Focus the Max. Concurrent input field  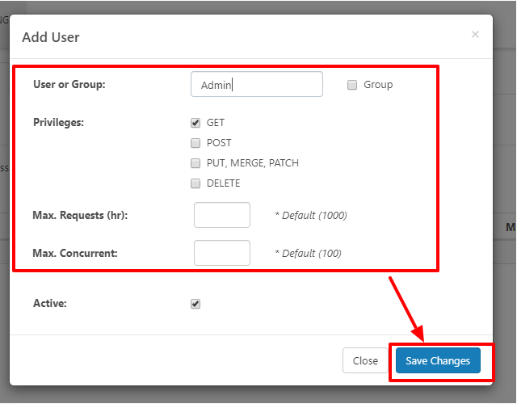click(x=222, y=253)
